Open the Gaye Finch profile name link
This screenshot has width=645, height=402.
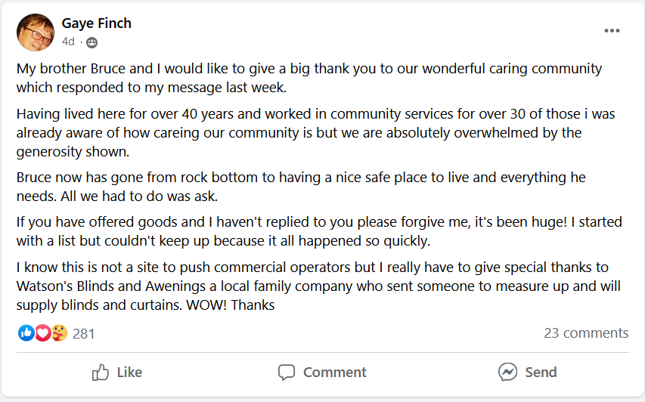click(96, 23)
